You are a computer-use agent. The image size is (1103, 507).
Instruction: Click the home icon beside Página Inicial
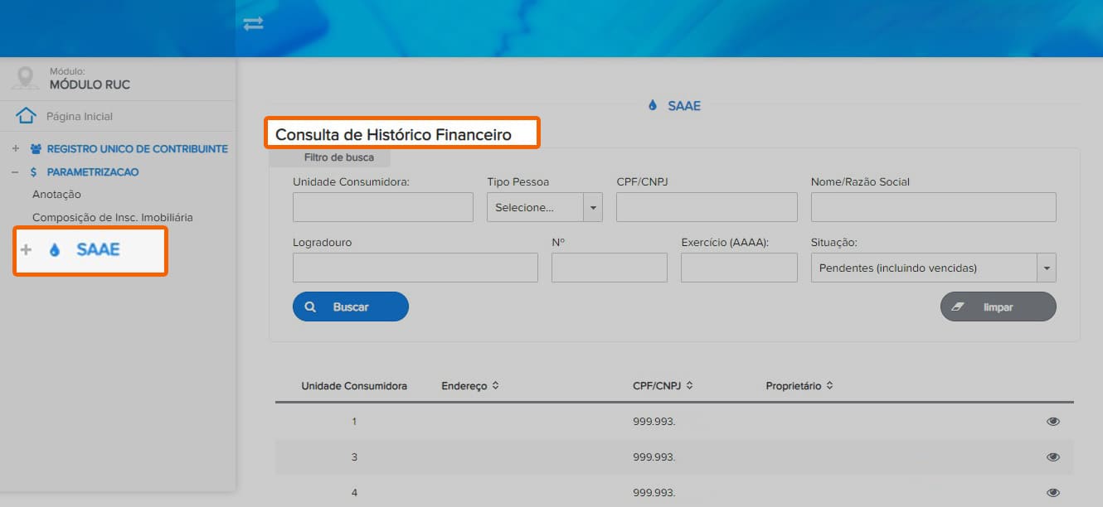(27, 116)
